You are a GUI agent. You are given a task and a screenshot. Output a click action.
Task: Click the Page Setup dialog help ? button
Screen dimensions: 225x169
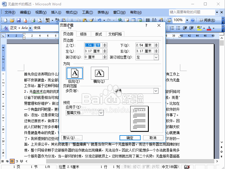pos(146,25)
